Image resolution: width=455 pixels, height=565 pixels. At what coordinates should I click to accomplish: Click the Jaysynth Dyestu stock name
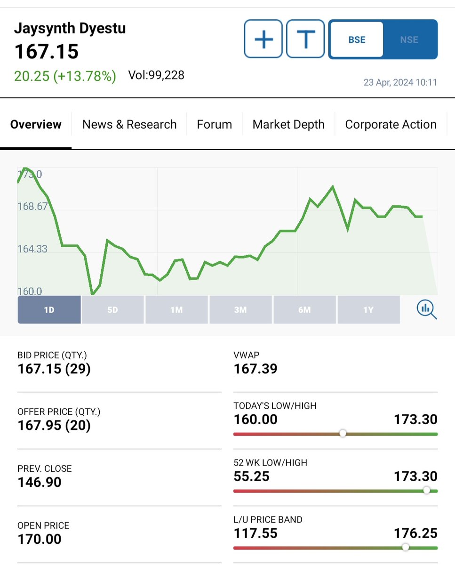click(70, 28)
